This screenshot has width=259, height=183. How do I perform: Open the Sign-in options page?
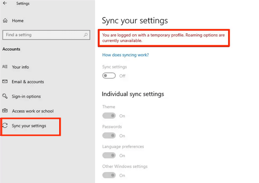[x=26, y=96]
